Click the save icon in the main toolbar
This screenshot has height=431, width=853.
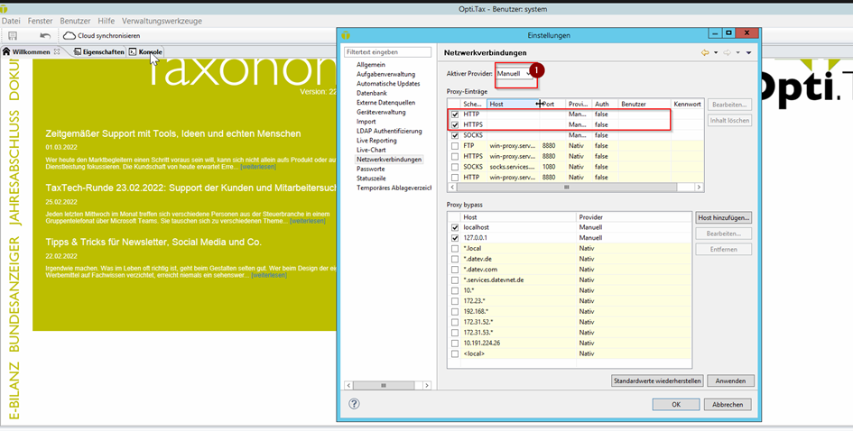13,35
